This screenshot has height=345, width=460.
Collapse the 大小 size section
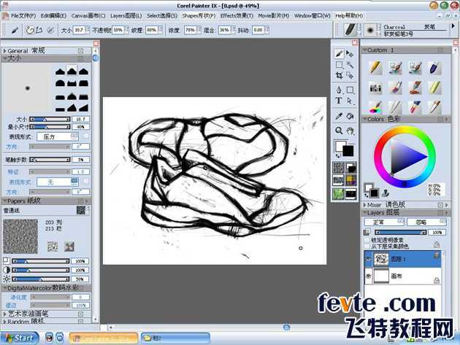(4, 58)
